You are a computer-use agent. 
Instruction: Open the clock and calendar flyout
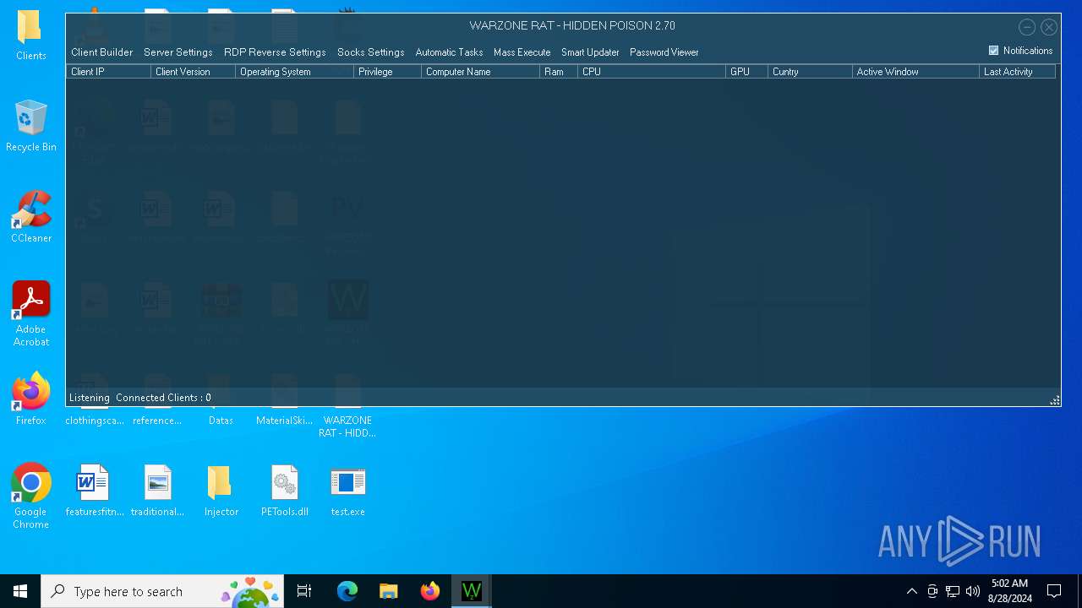tap(1009, 591)
